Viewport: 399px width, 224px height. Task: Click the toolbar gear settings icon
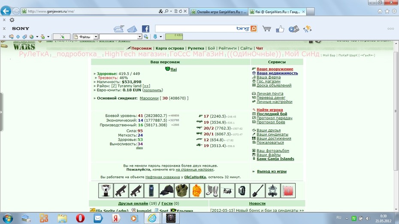point(12,20)
